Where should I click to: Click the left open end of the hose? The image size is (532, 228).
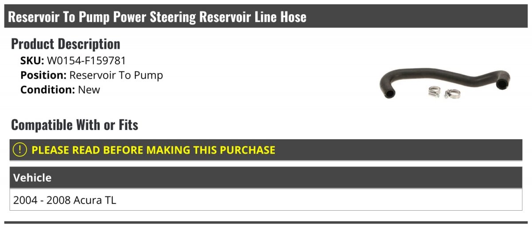point(389,93)
